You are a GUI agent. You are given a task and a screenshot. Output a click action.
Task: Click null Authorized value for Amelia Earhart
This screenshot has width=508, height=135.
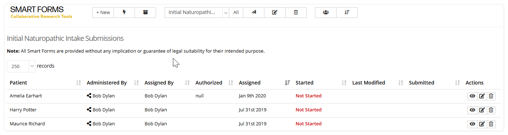(200, 96)
